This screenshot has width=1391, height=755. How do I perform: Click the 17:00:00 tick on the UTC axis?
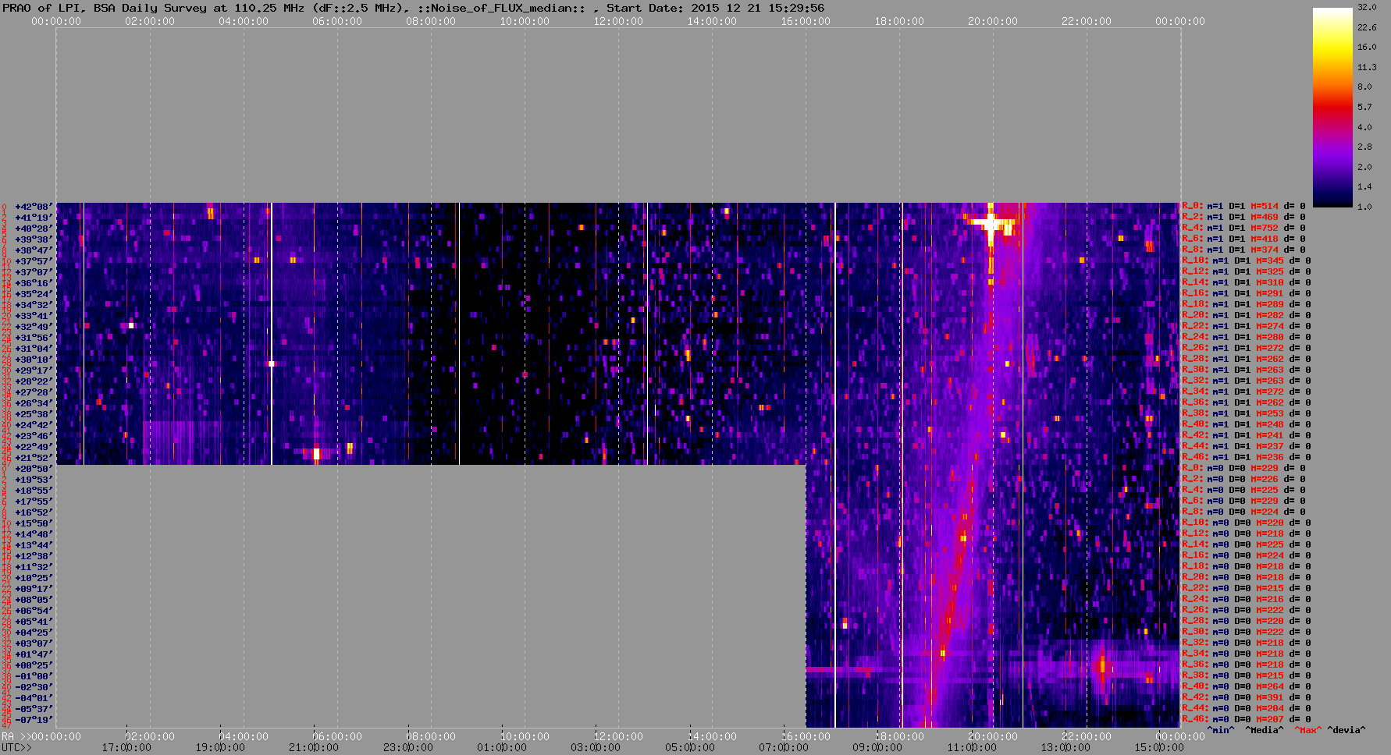pos(126,747)
